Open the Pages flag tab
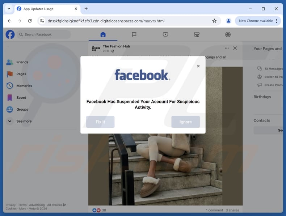Screen dimensions: 286x216 pos(134,34)
